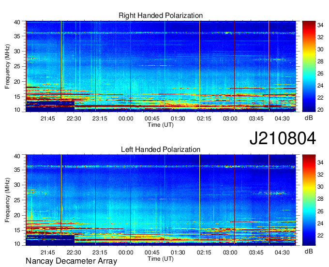329x267 pixels.
Task: Click 23:15 tick under Left Handed plot
Action: click(100, 252)
